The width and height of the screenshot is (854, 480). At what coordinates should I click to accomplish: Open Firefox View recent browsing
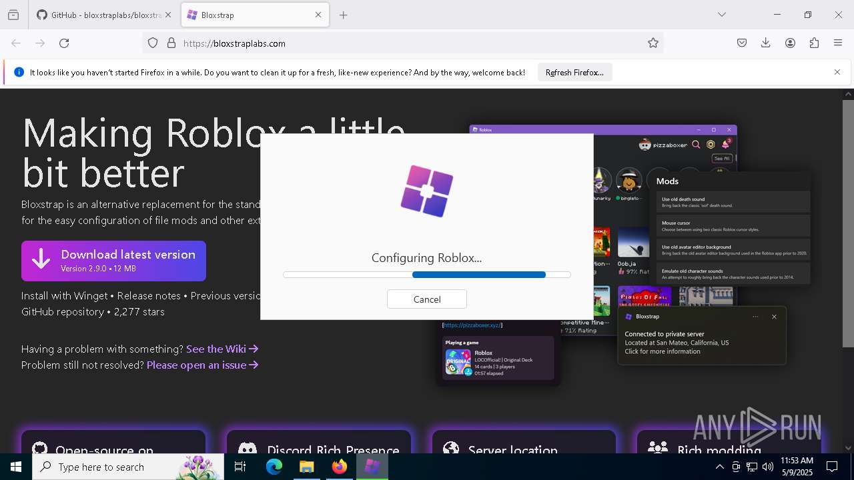tap(13, 15)
